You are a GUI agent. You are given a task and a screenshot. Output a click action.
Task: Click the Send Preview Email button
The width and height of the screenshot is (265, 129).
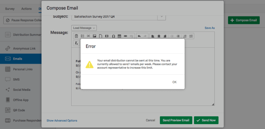[x=176, y=120]
